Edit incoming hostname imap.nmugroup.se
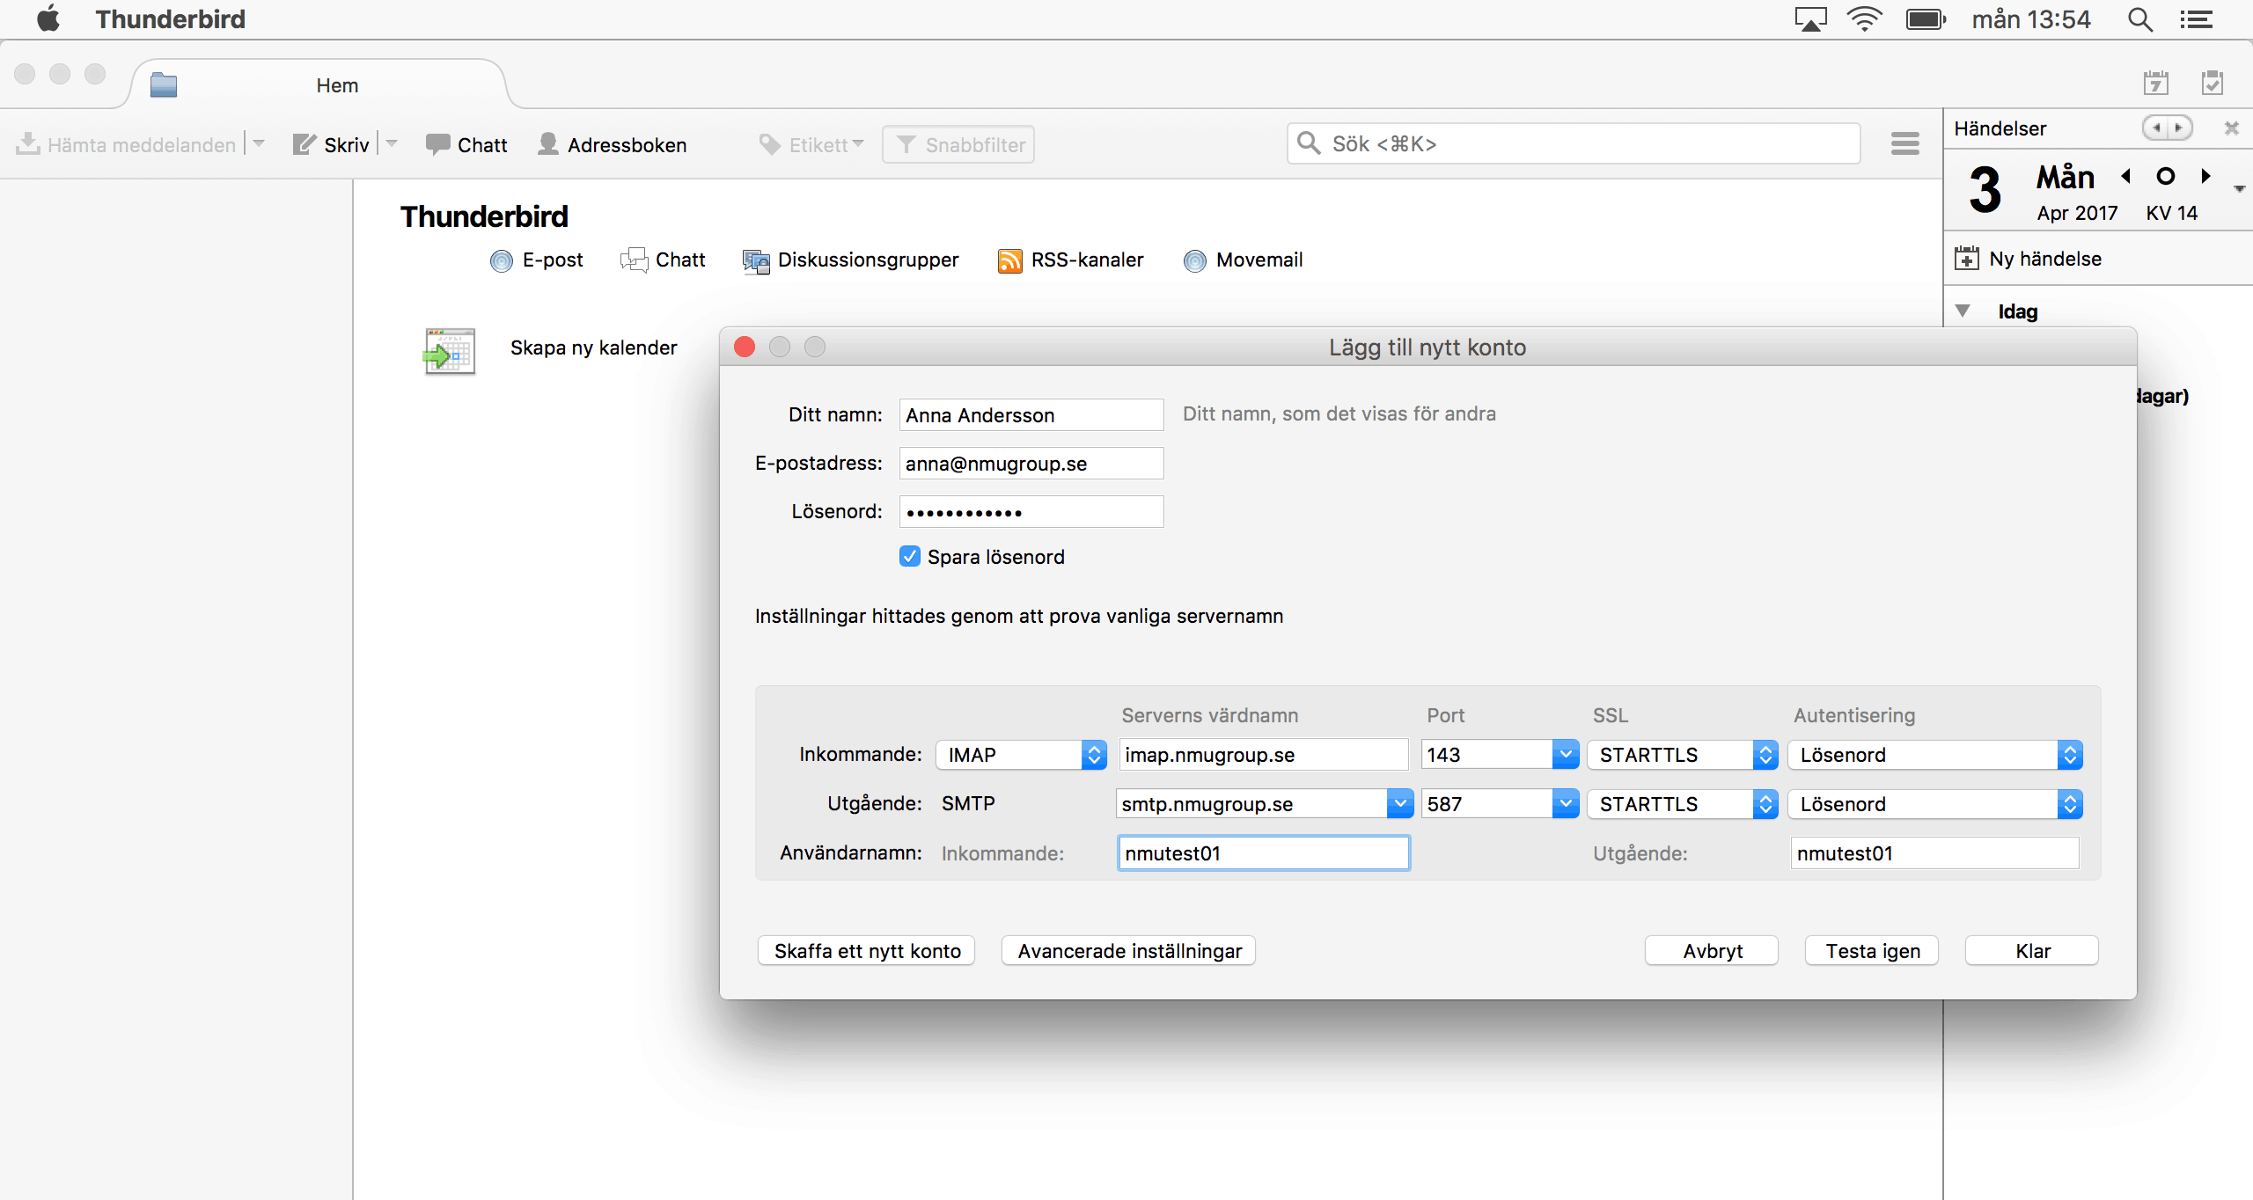The image size is (2253, 1200). [x=1264, y=755]
